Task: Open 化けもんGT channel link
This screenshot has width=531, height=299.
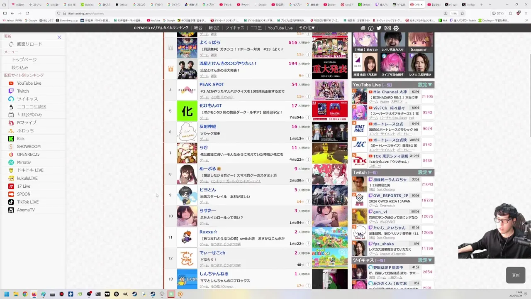Action: point(211,105)
